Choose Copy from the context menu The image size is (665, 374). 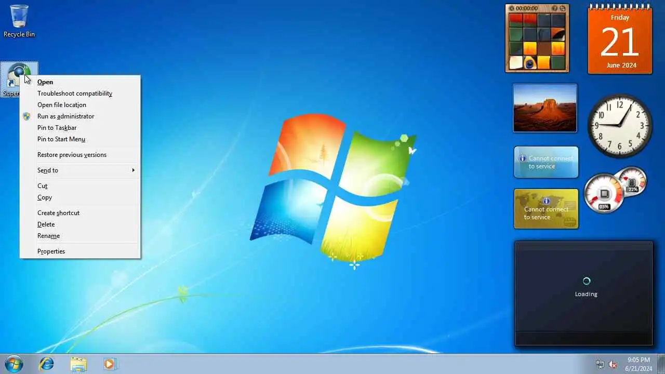tap(81, 197)
